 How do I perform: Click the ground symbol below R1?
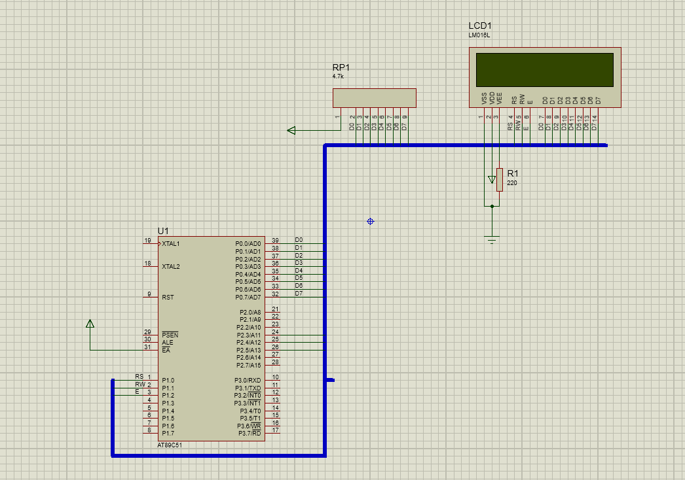click(x=492, y=239)
